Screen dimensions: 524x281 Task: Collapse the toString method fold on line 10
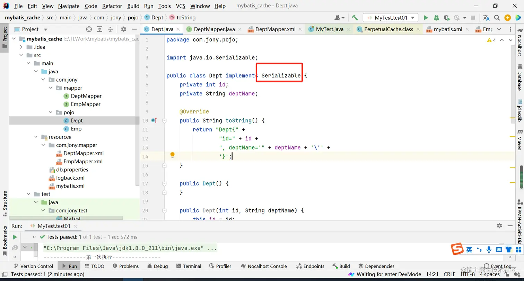165,120
